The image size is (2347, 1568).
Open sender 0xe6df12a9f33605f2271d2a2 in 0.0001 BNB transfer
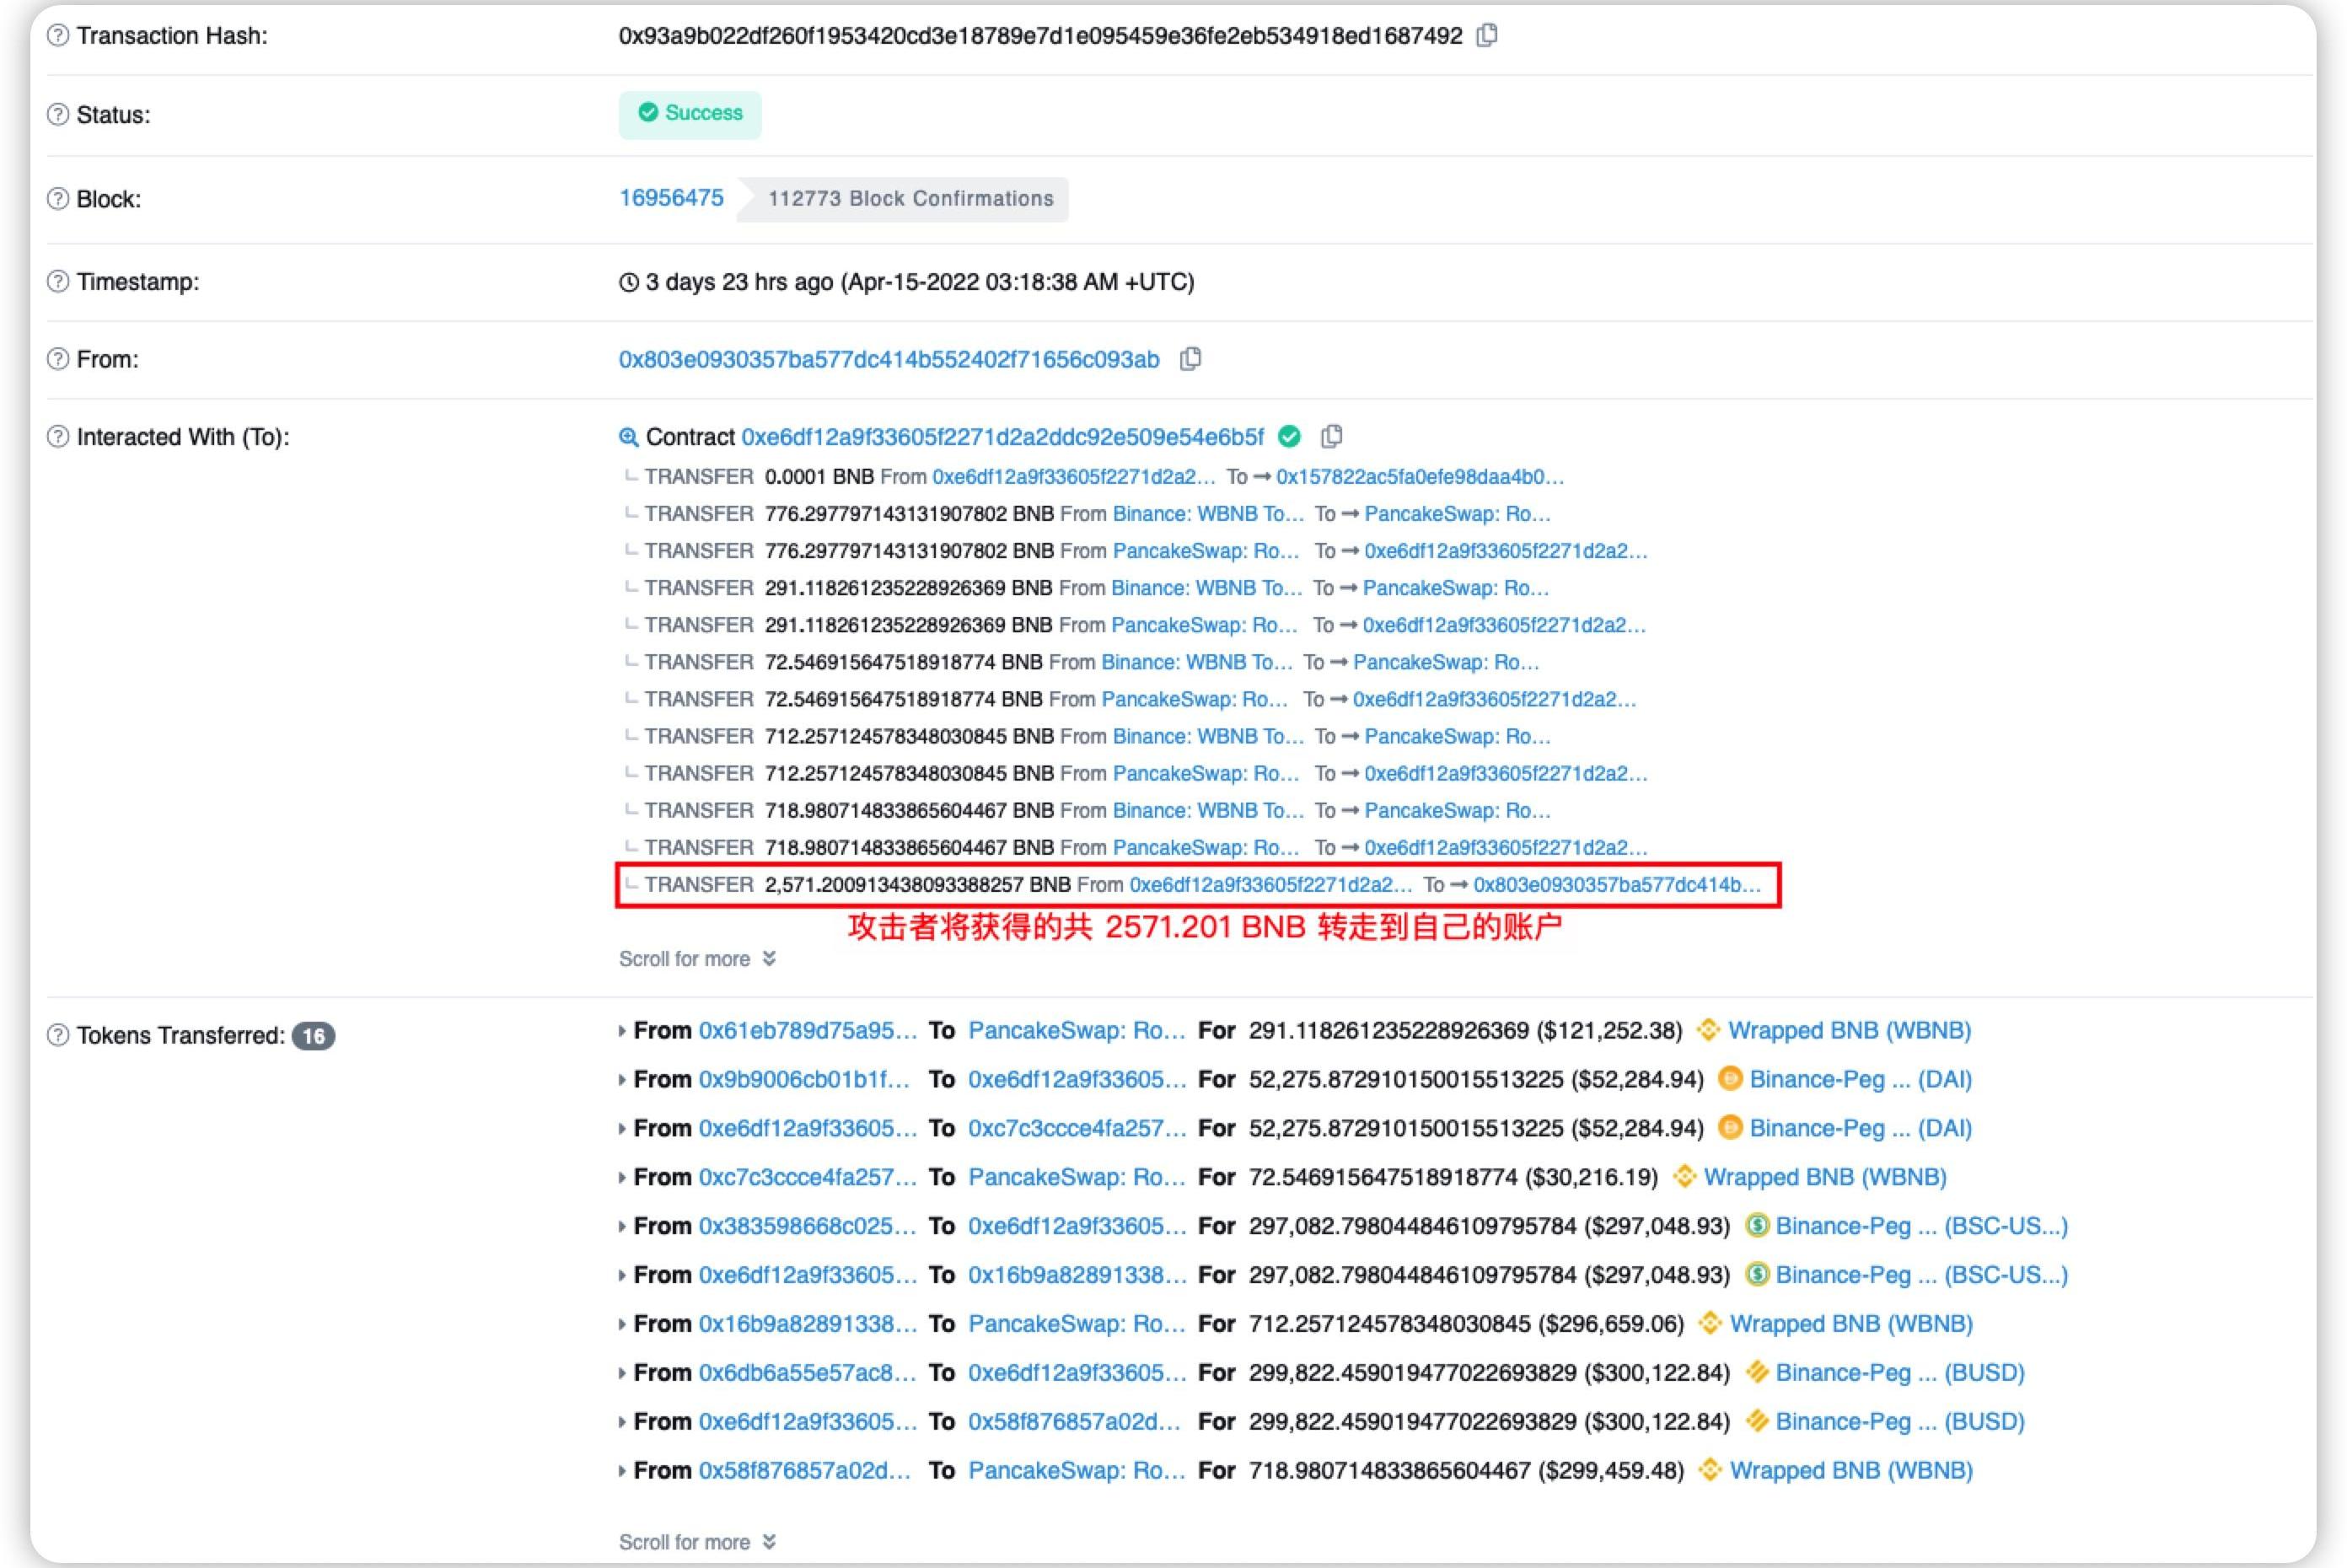point(1074,477)
